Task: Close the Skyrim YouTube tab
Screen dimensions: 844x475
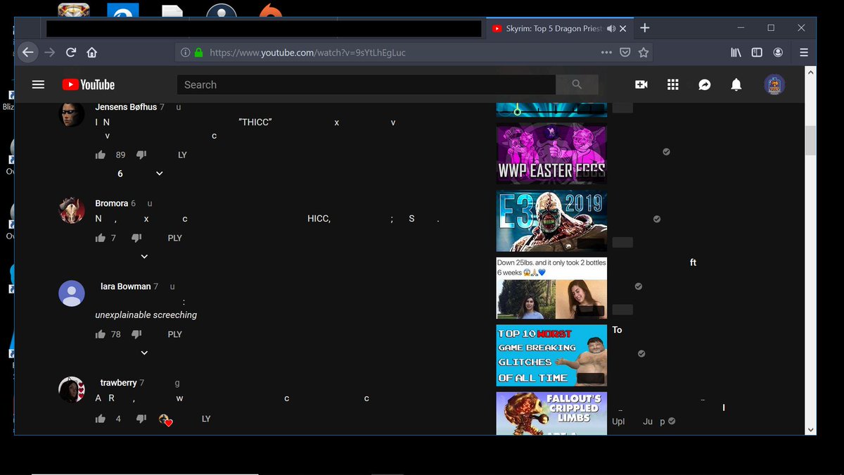Action: [x=623, y=28]
